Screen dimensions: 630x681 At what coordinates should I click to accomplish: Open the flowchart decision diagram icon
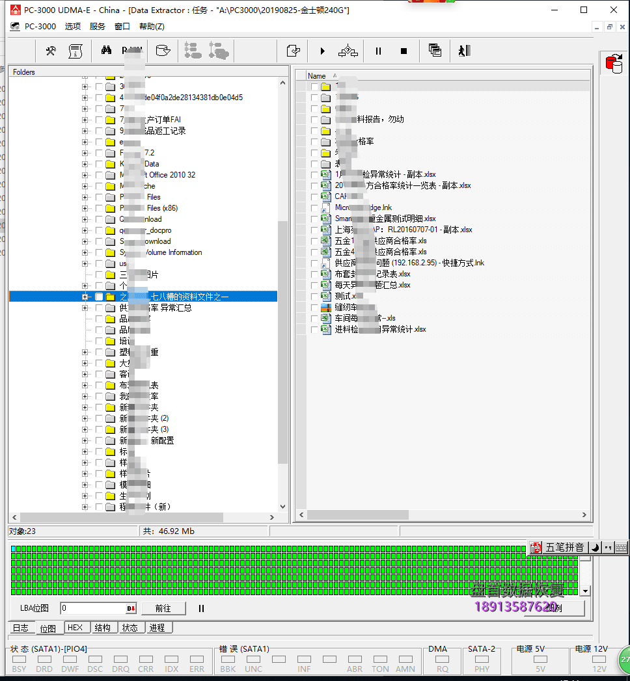click(348, 51)
